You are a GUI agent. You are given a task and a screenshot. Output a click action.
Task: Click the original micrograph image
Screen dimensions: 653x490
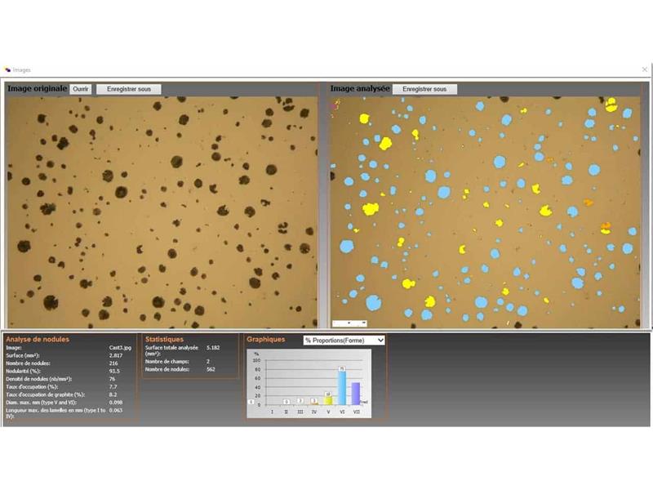coord(162,212)
